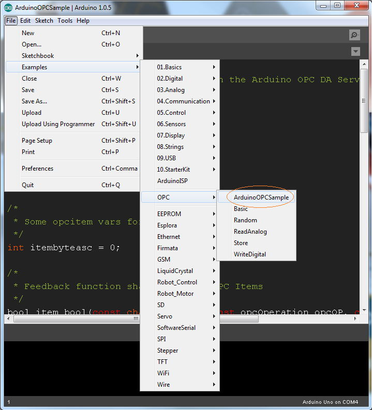
Task: Open the Help menu
Action: [x=83, y=21]
